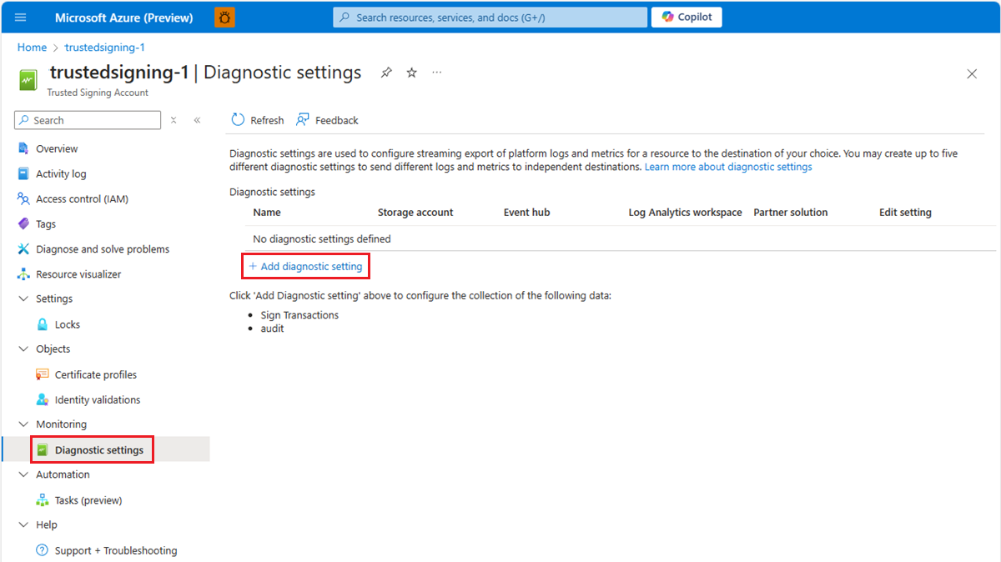
Task: Click the Name column header
Action: pyautogui.click(x=267, y=212)
